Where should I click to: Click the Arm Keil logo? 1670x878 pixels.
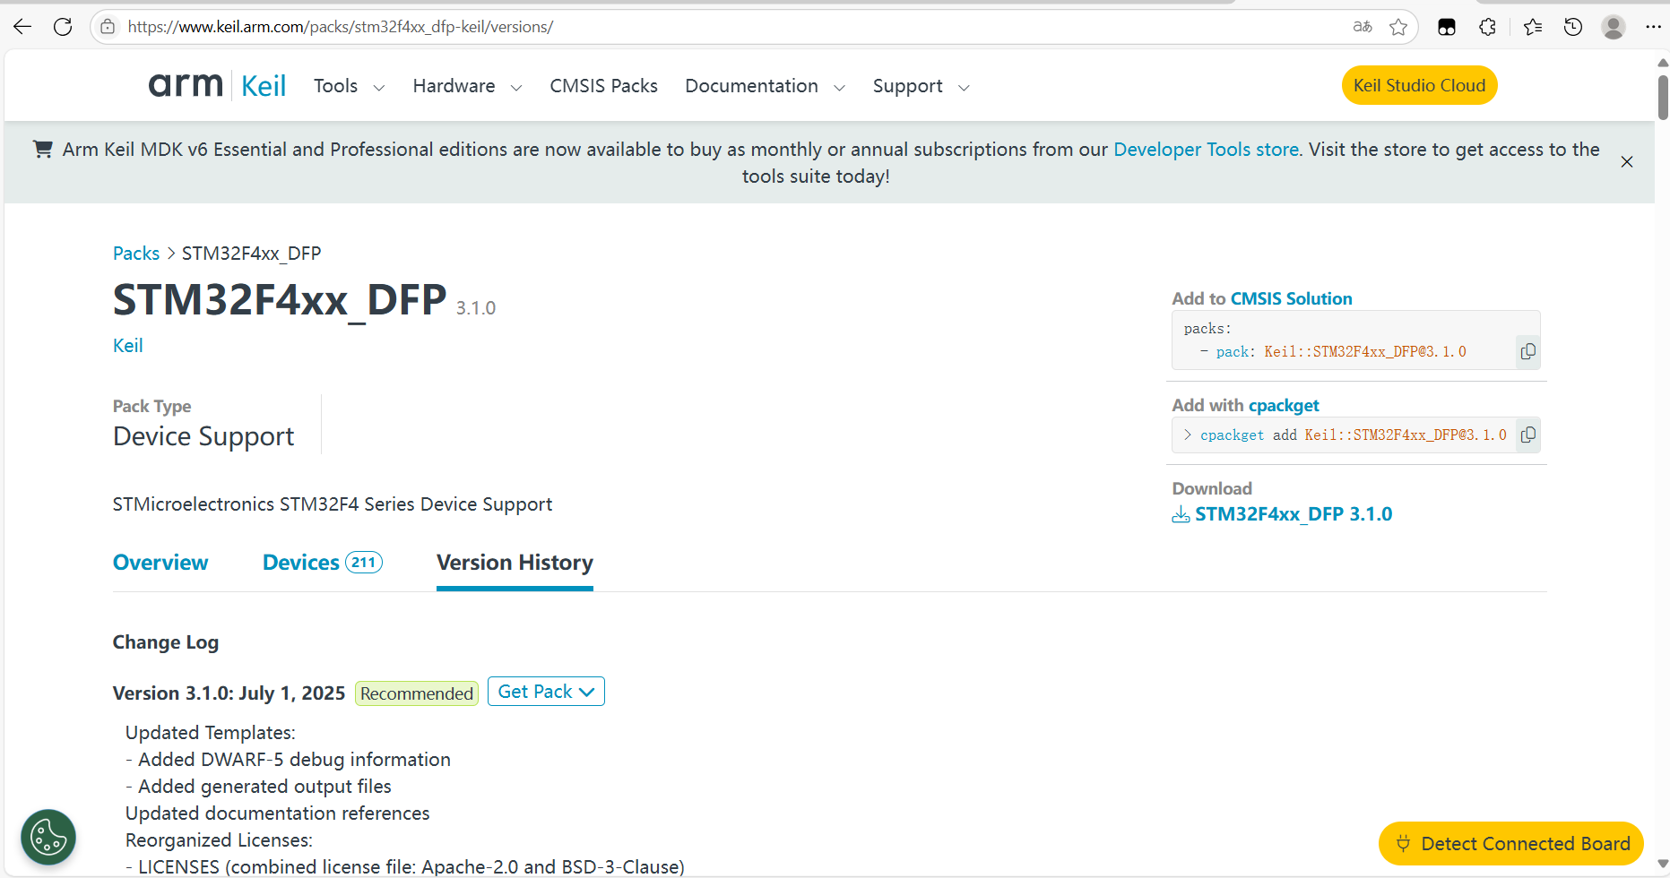coord(217,84)
